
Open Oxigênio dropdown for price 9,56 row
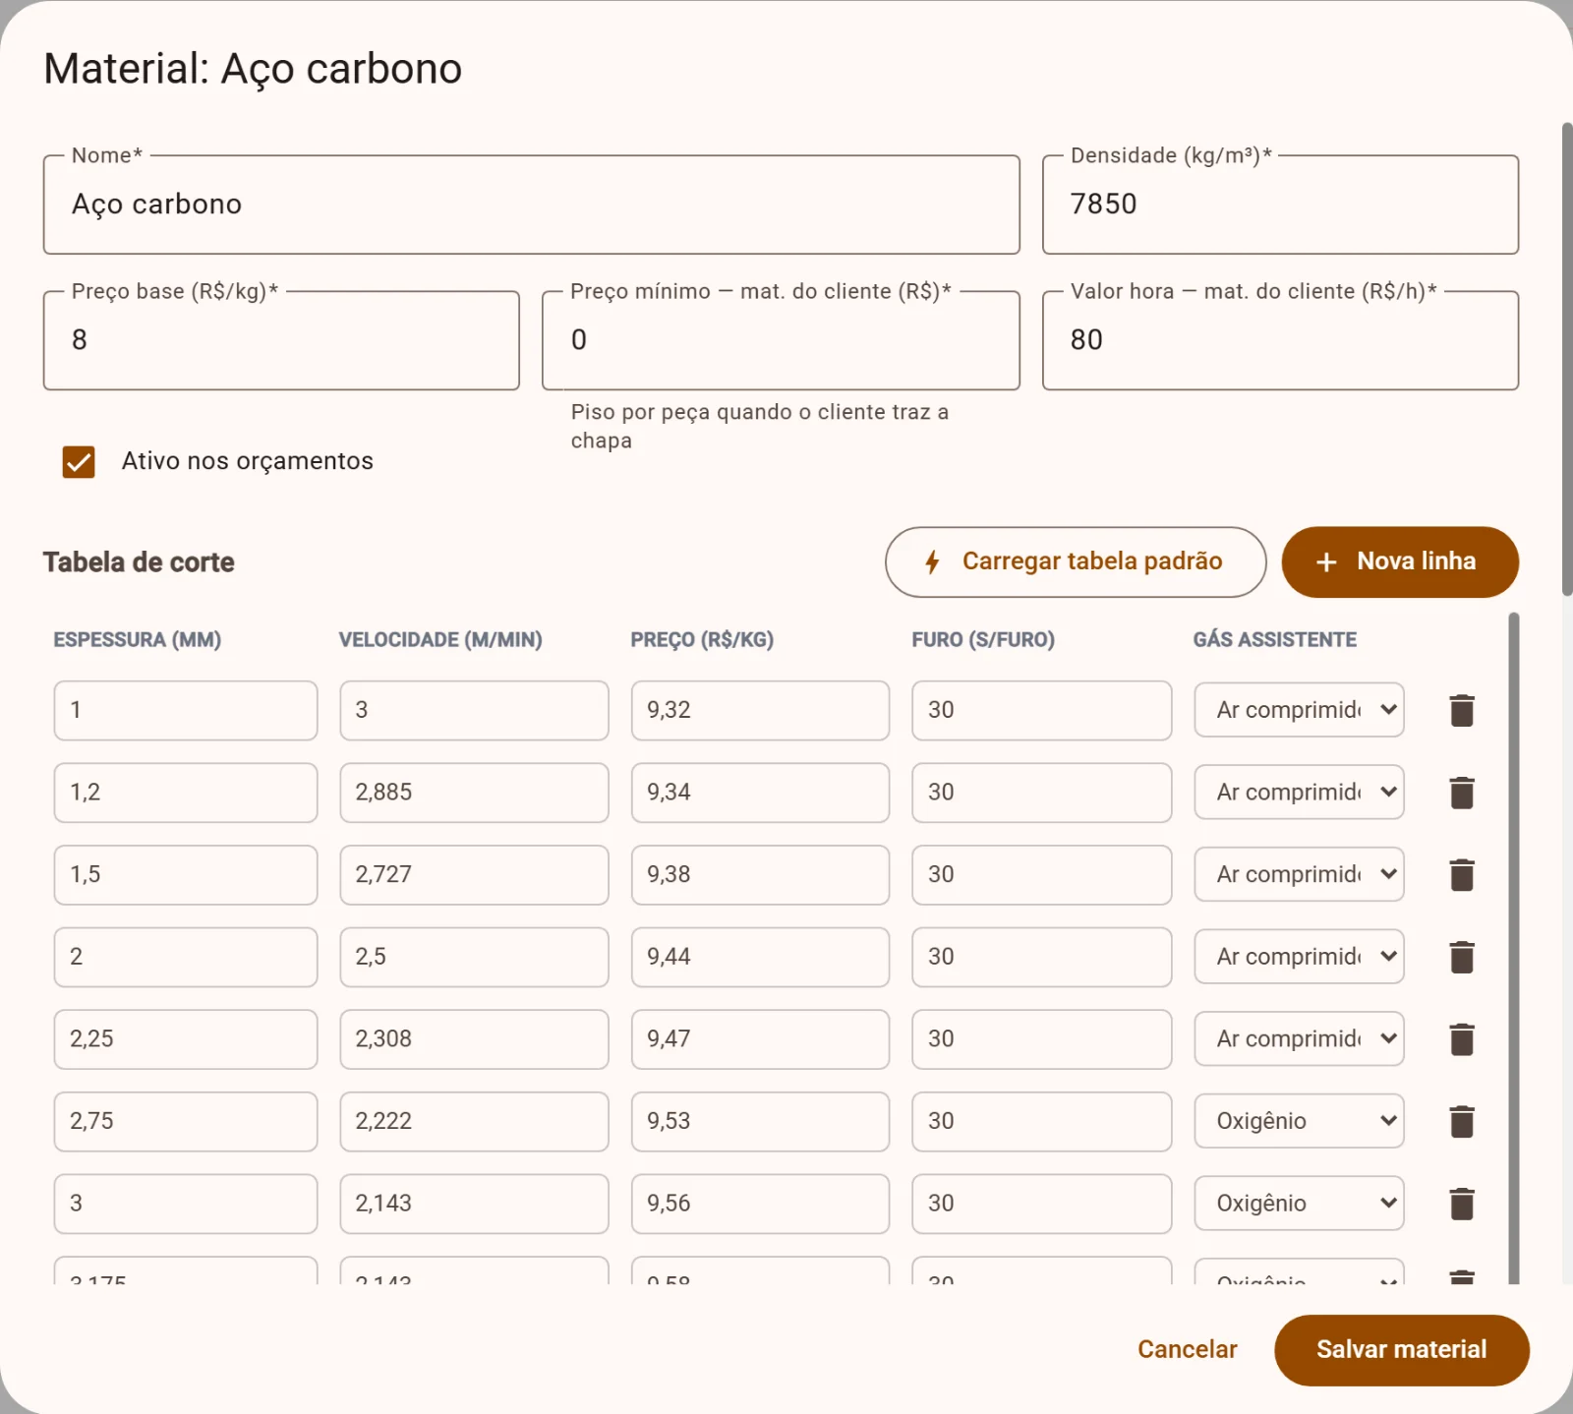pyautogui.click(x=1299, y=1204)
